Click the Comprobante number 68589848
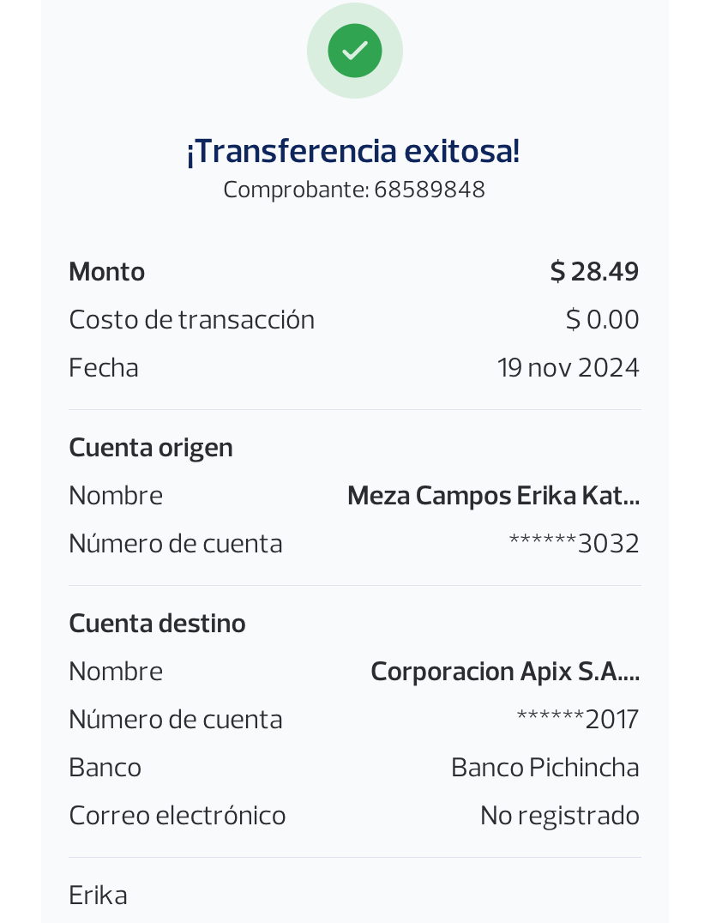Viewport: 710px width, 923px height. (353, 190)
